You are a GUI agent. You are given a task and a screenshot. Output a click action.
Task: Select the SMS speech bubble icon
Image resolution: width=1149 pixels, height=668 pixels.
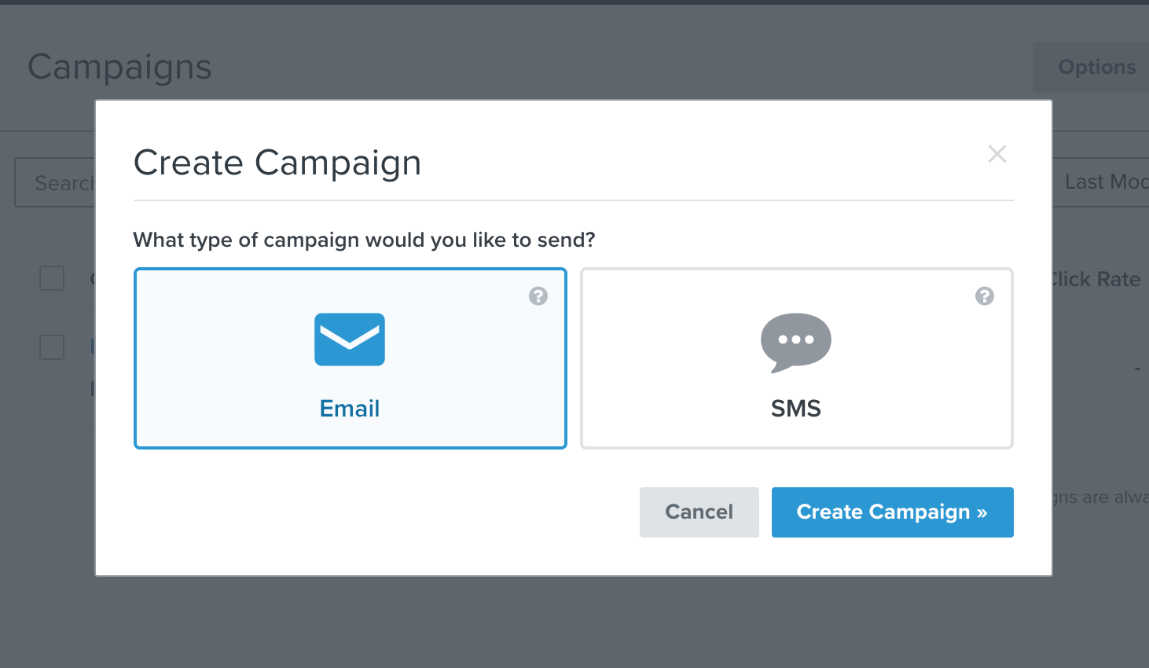coord(795,342)
